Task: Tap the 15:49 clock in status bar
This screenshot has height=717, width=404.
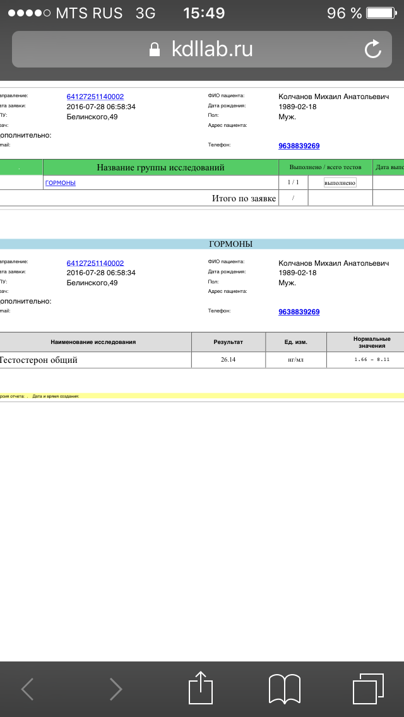Action: pyautogui.click(x=204, y=13)
